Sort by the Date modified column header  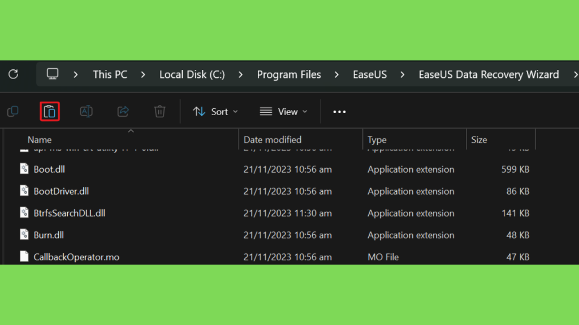coord(273,140)
